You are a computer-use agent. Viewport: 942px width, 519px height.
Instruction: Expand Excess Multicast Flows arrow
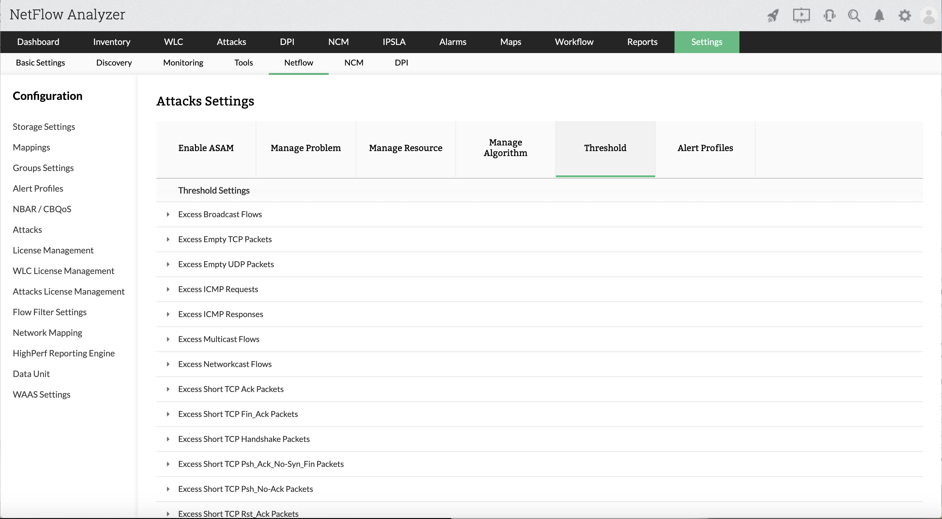coord(168,339)
